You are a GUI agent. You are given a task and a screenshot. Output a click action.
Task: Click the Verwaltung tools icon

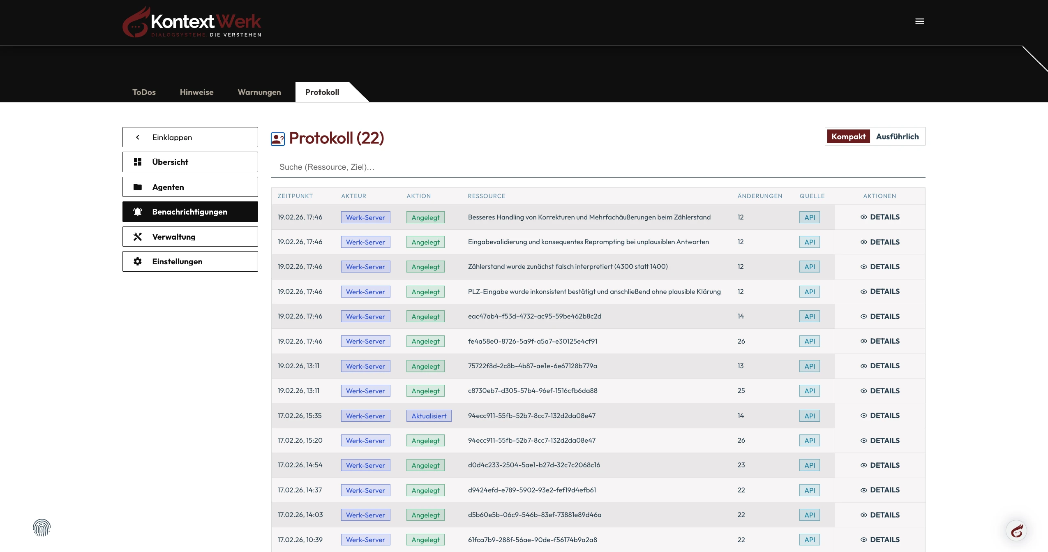coord(138,236)
